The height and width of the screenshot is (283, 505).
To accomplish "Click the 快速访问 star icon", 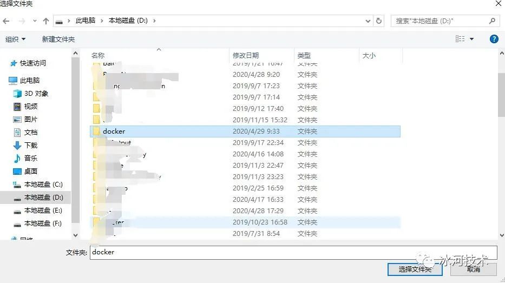I will [x=13, y=63].
